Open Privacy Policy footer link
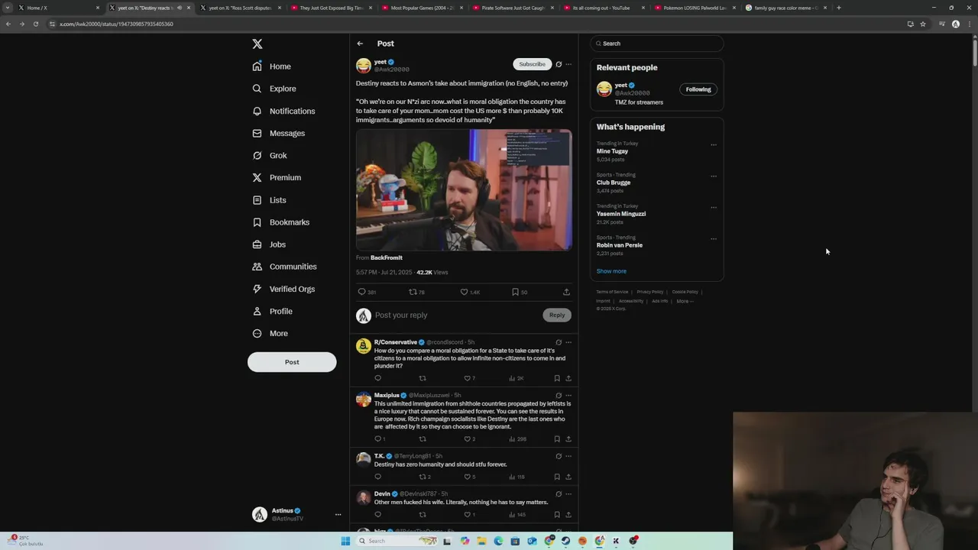Image resolution: width=978 pixels, height=550 pixels. click(x=650, y=292)
